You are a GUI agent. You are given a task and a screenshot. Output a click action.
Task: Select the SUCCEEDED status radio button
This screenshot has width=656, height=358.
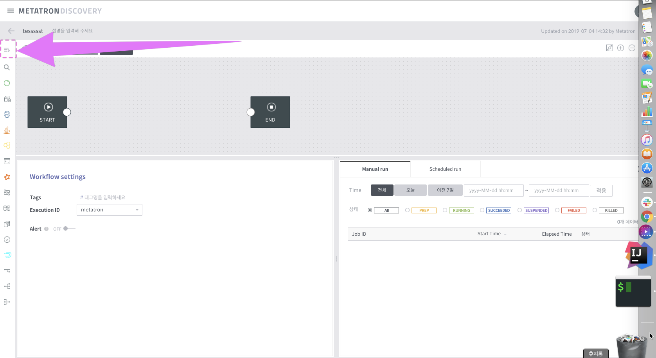pos(482,210)
